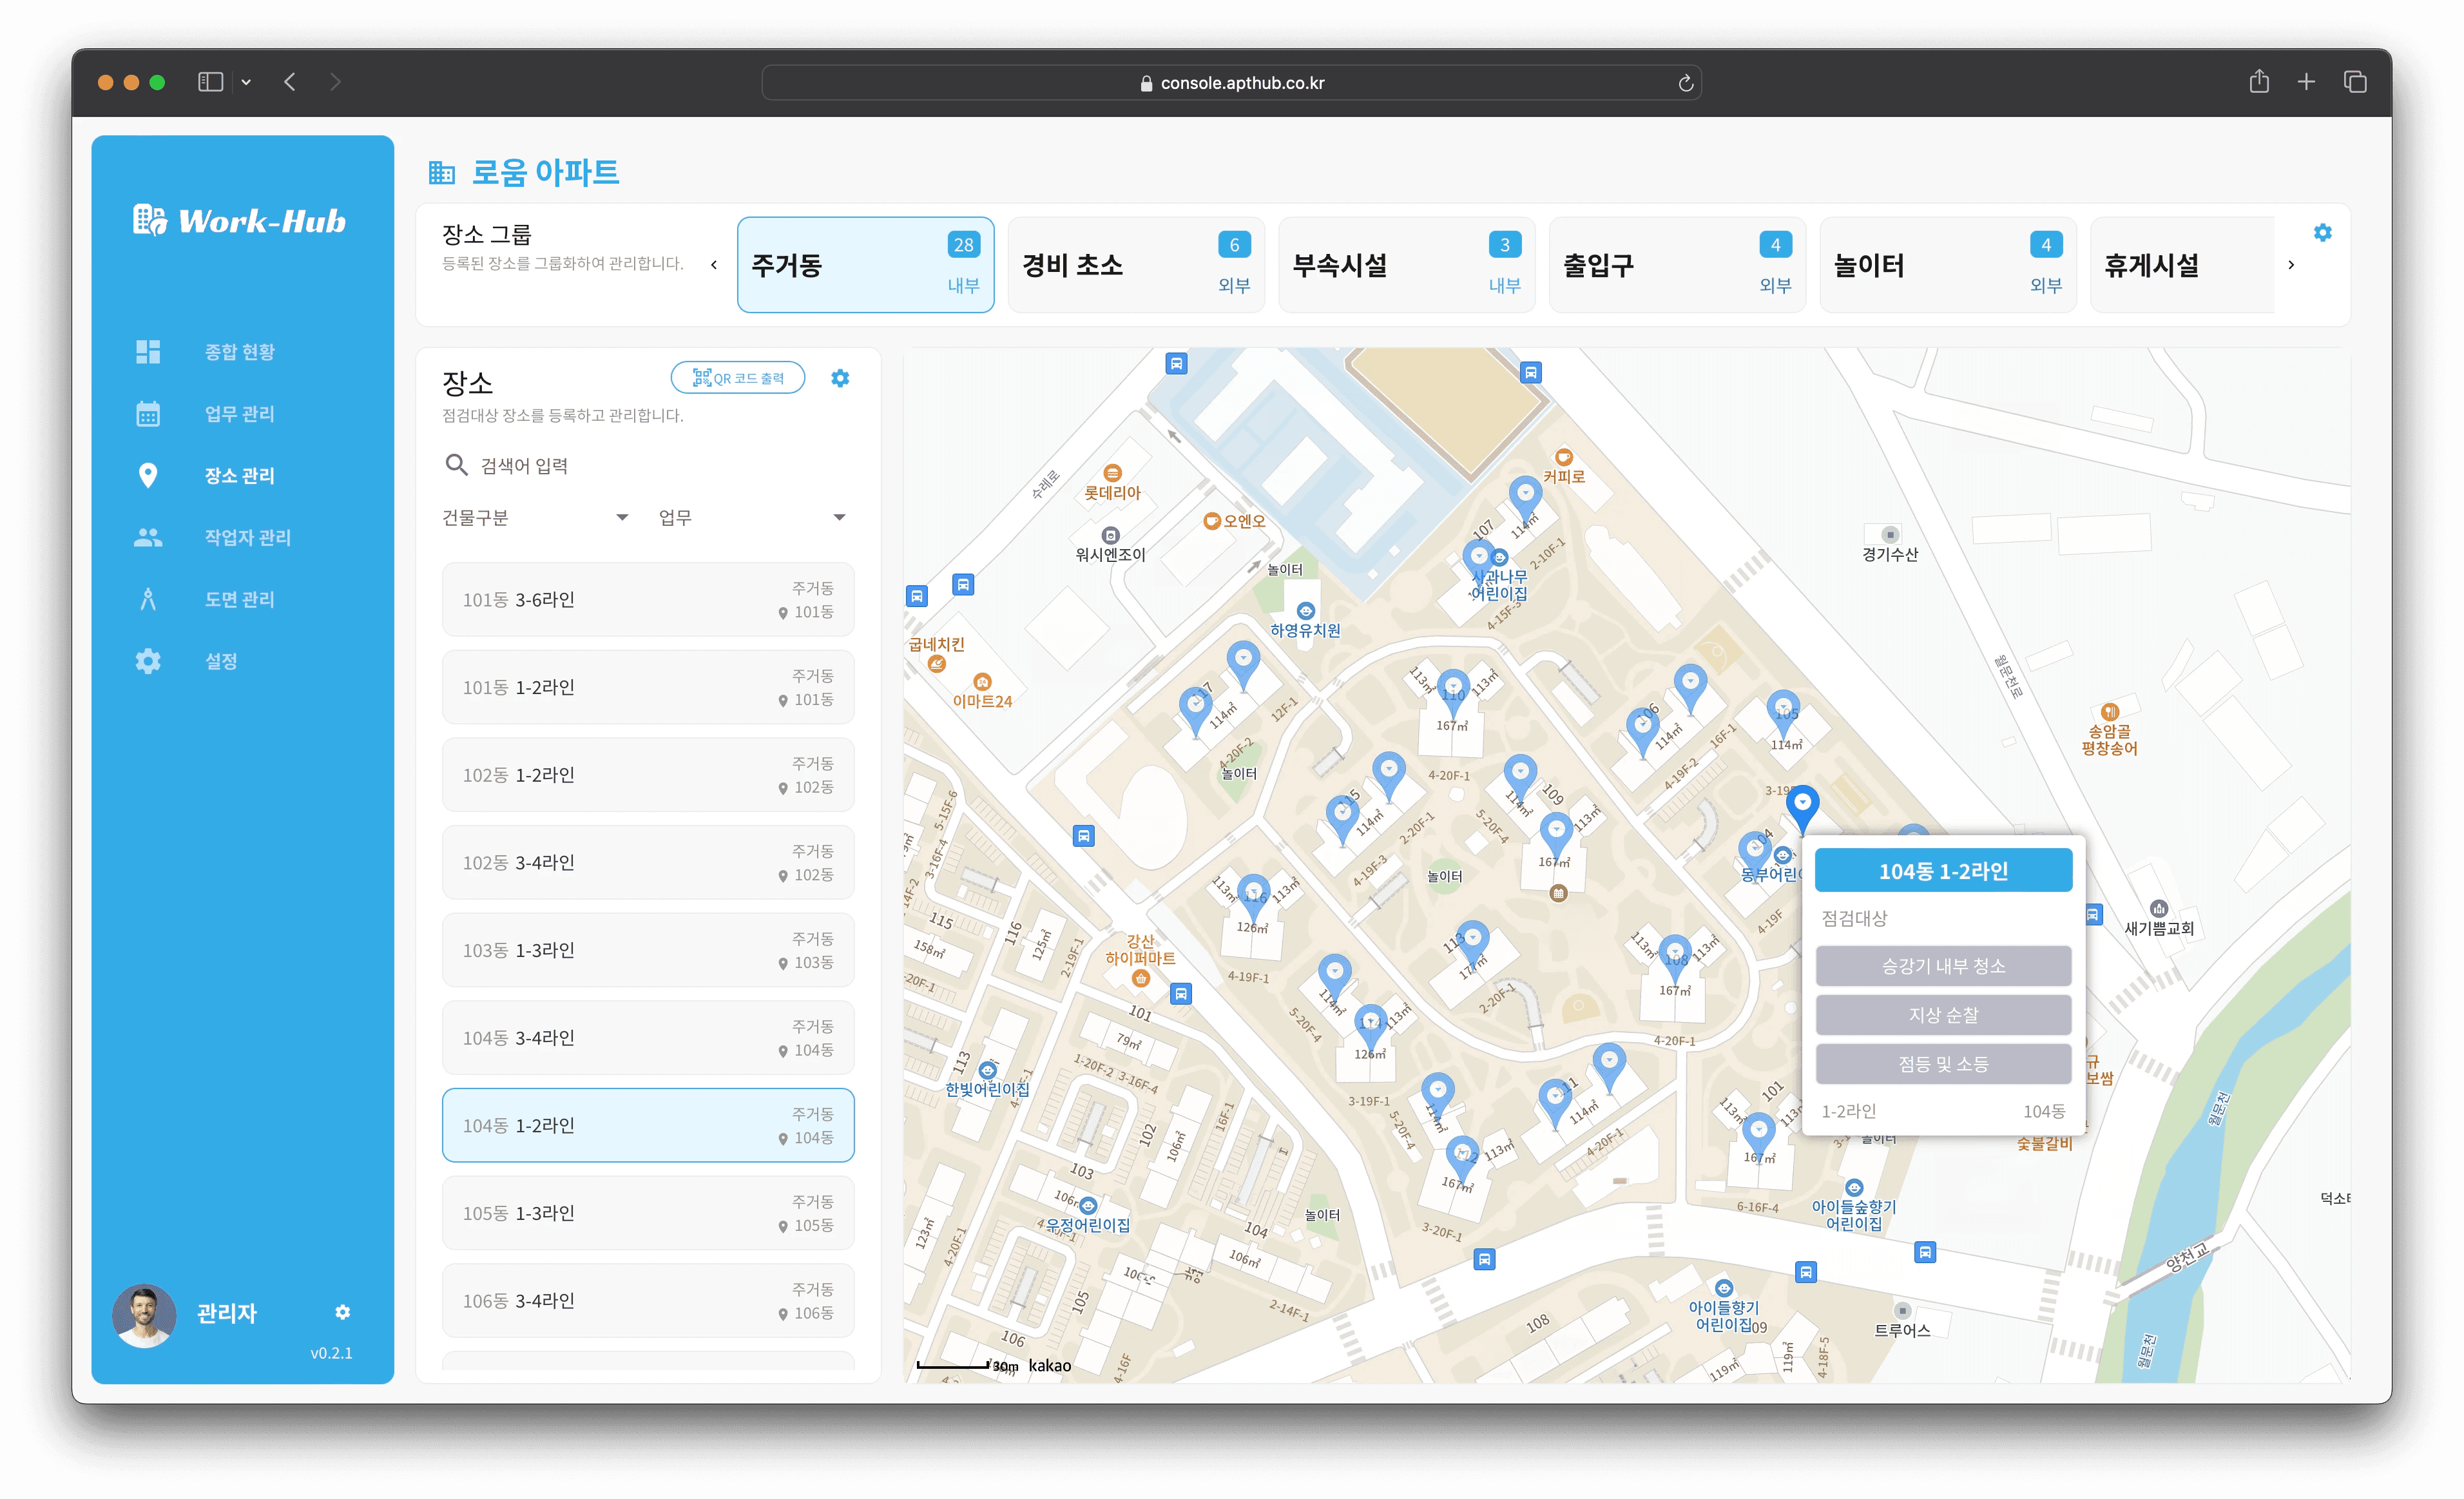Image resolution: width=2464 pixels, height=1499 pixels.
Task: Open 장소 그룹 settings gear icon
Action: [x=2322, y=233]
